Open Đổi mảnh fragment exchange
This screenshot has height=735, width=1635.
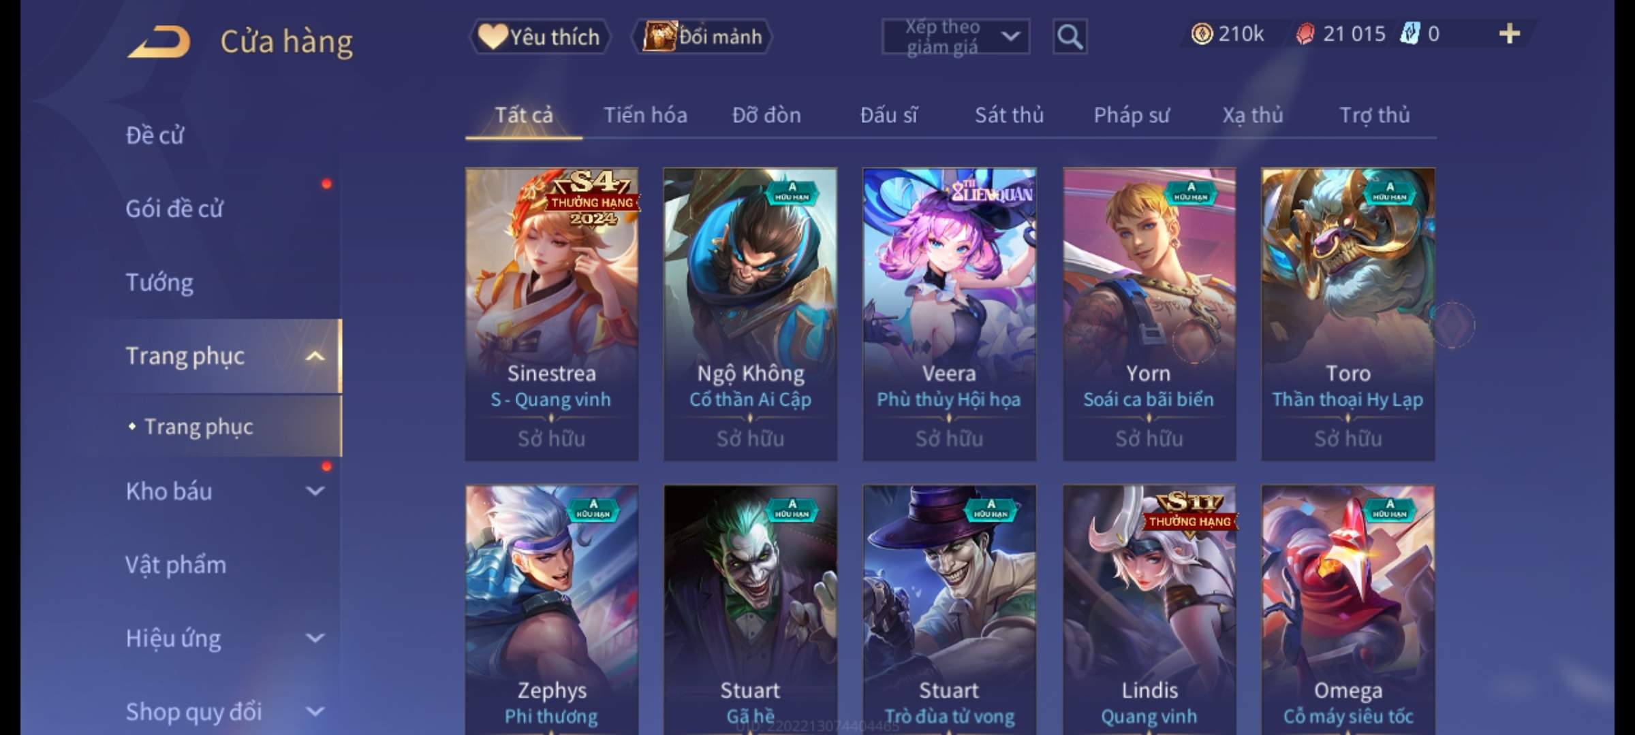[702, 37]
